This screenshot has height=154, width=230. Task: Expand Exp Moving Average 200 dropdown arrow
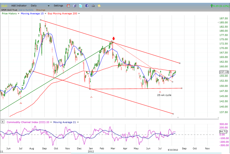point(79,14)
